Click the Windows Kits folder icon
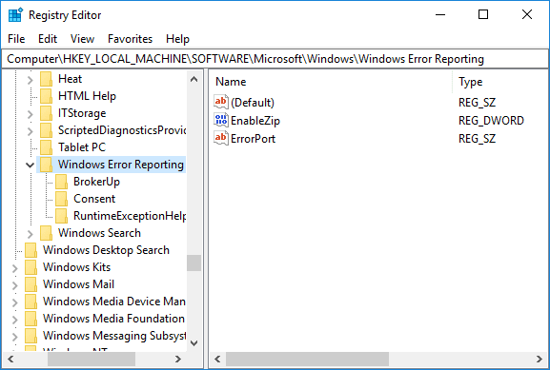Image resolution: width=550 pixels, height=370 pixels. click(x=31, y=267)
